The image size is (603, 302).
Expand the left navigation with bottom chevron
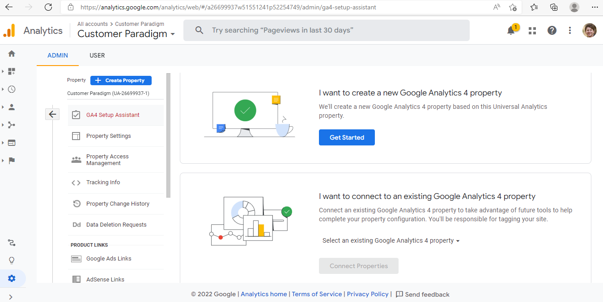11,297
